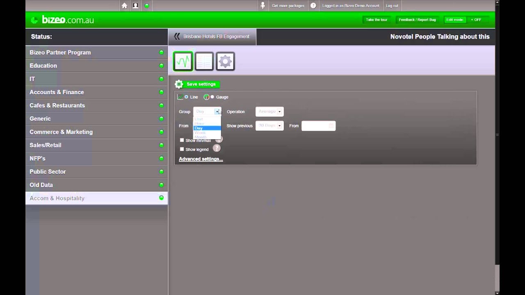Open the Bizeo Partner Program category
Image resolution: width=525 pixels, height=295 pixels.
96,52
